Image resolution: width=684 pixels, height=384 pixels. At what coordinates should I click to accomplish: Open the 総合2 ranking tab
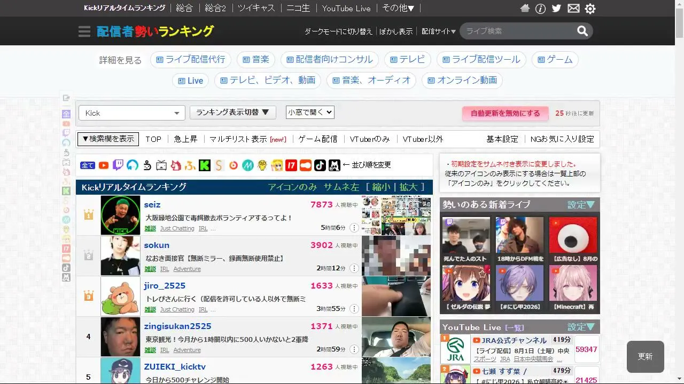tap(215, 8)
